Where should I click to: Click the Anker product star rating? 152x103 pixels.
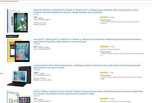(104, 17)
